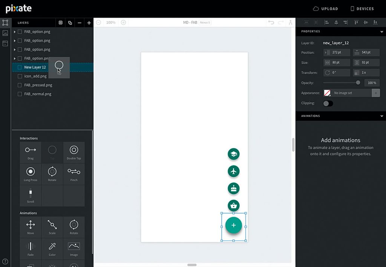
Task: Select the Fade animation
Action: (30, 249)
